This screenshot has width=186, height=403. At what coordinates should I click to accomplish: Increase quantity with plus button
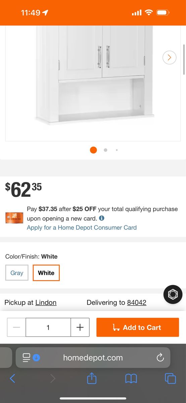pos(80,327)
